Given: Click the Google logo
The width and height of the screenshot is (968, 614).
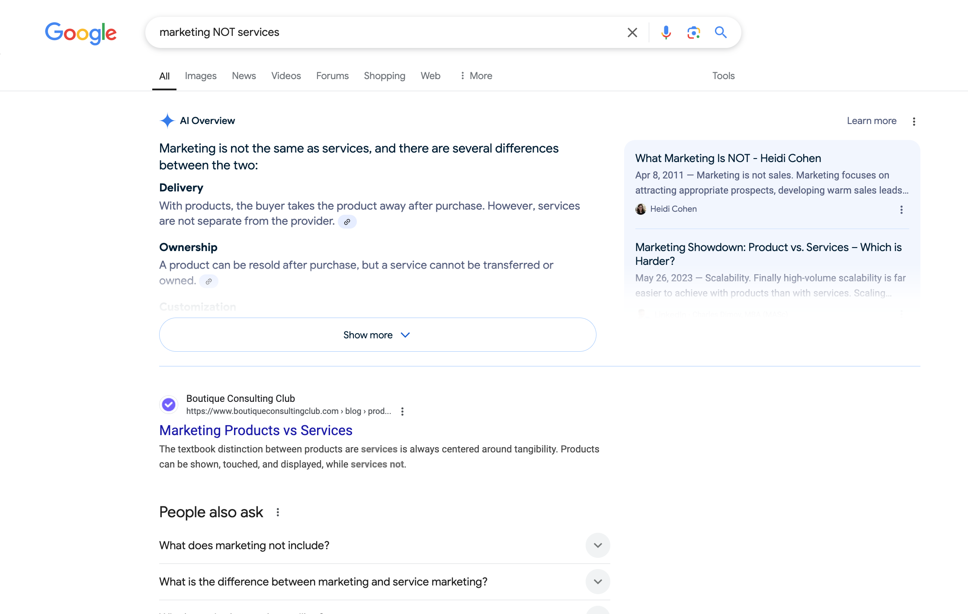Looking at the screenshot, I should (81, 33).
